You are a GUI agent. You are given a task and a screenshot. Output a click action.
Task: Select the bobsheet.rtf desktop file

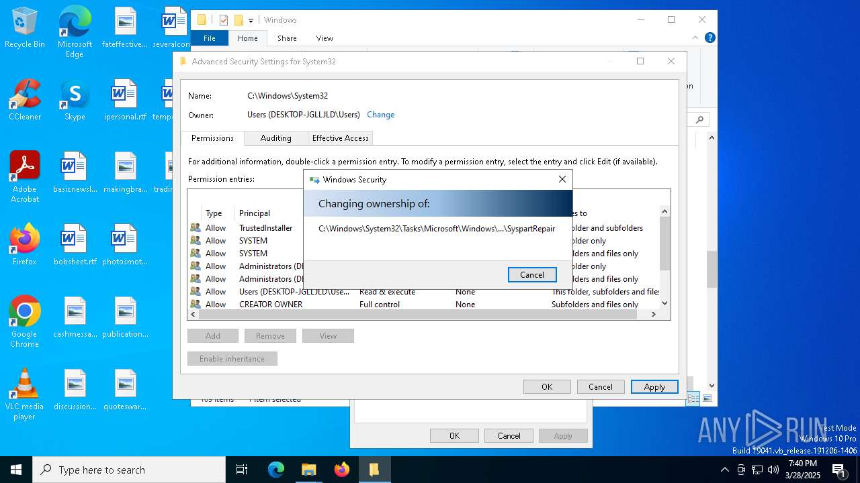tap(75, 245)
